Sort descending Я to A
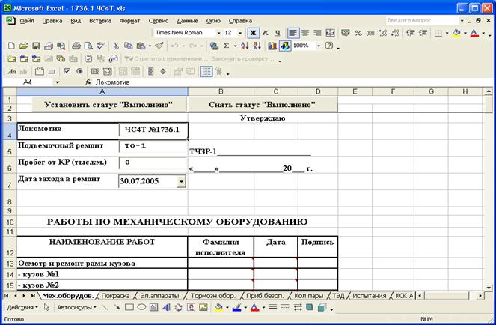 pos(257,46)
